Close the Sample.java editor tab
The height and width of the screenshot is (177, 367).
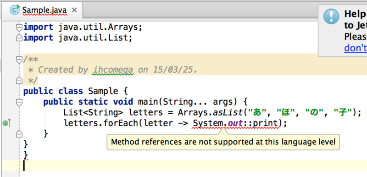tap(74, 10)
